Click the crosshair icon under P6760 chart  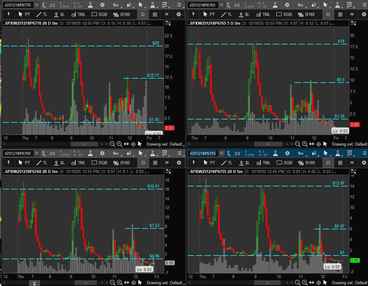pos(133,283)
